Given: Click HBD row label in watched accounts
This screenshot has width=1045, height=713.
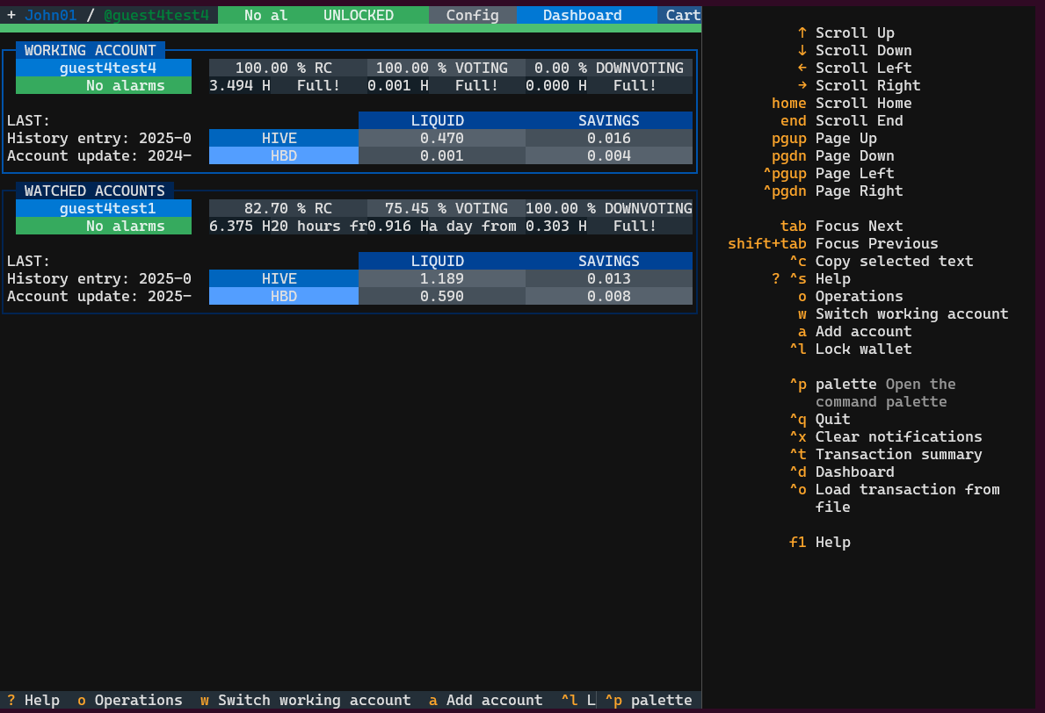Looking at the screenshot, I should [284, 296].
